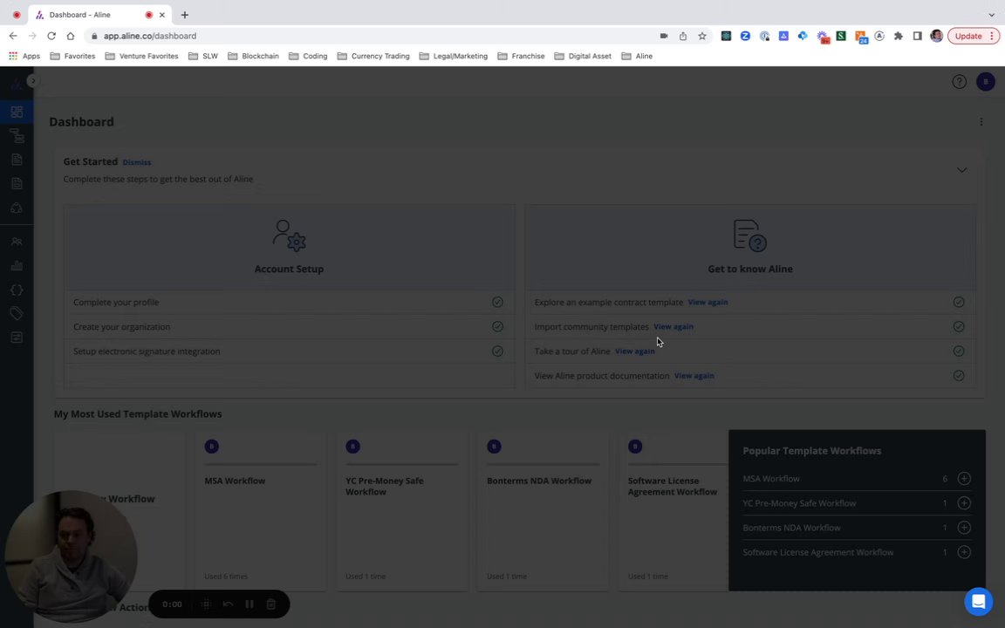
Task: Open the MSA Workflow card
Action: point(261,511)
